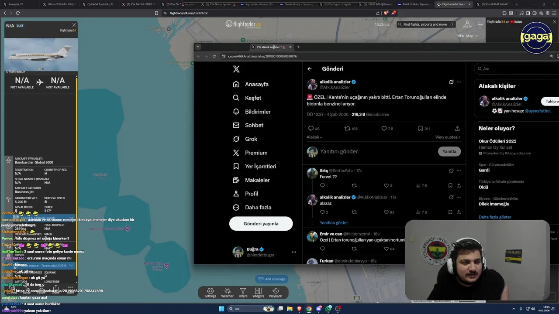The image size is (559, 314).
Task: Open Premium in X sidebar
Action: (250, 153)
